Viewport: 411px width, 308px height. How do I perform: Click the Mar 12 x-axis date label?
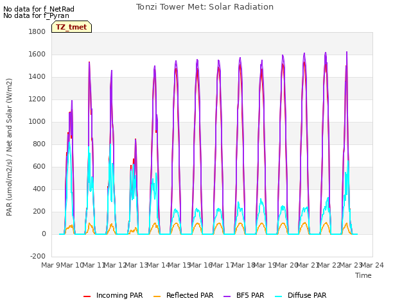click(x=115, y=265)
